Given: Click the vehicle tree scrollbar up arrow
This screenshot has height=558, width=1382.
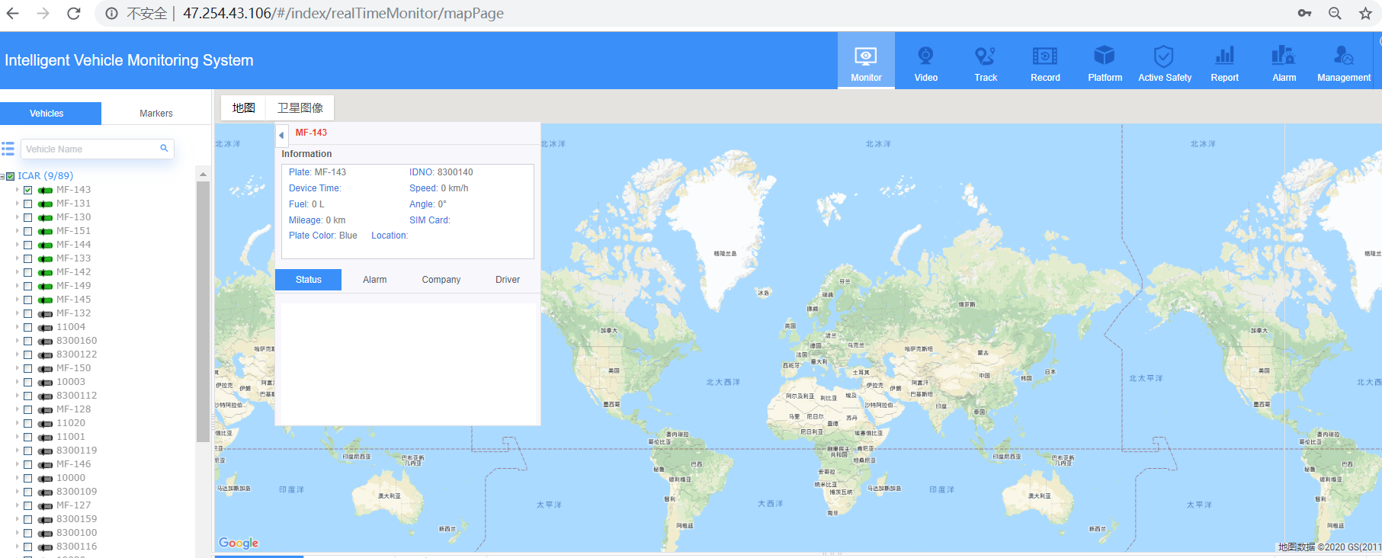Looking at the screenshot, I should (203, 175).
